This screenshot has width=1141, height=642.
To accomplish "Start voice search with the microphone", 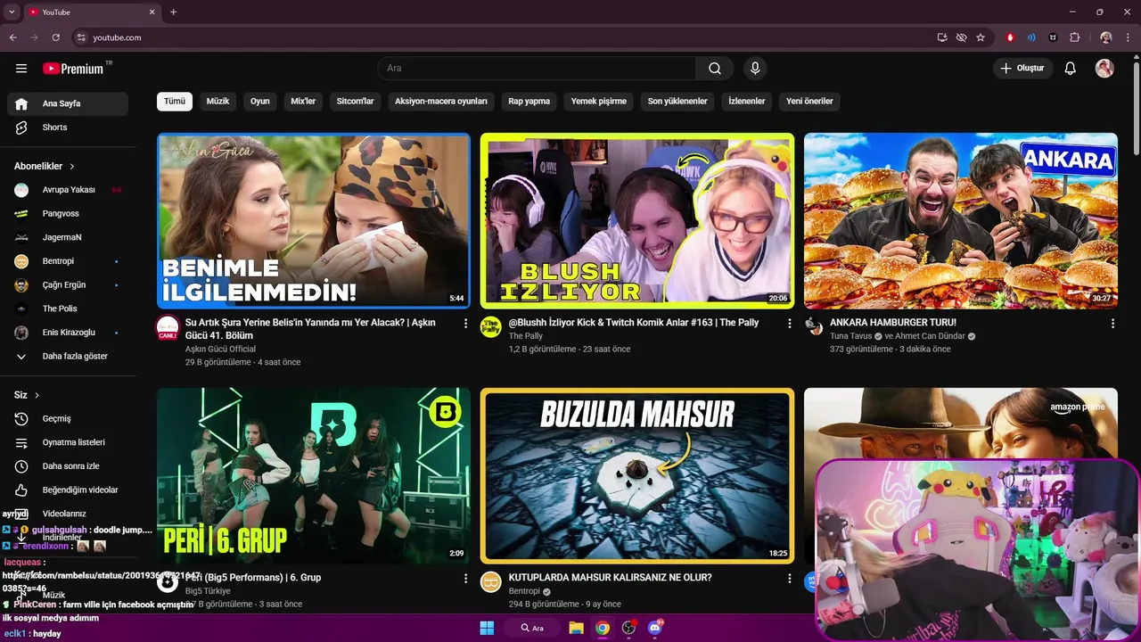I will (755, 69).
